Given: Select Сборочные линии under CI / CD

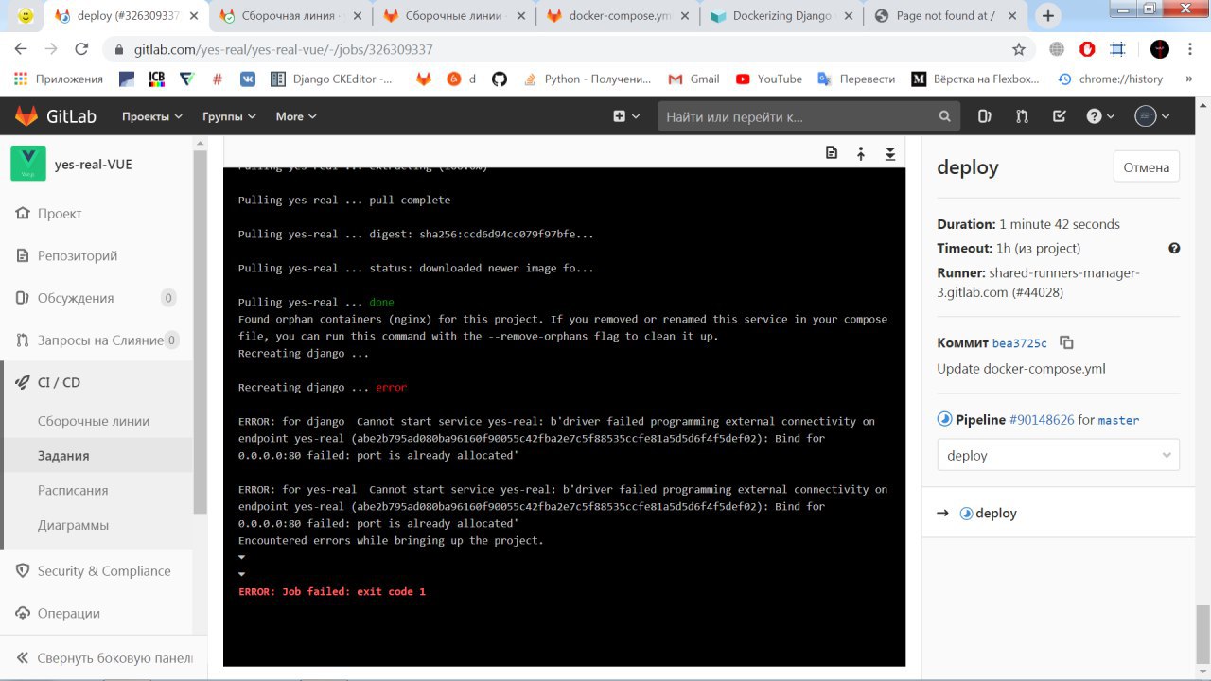Looking at the screenshot, I should coord(94,422).
